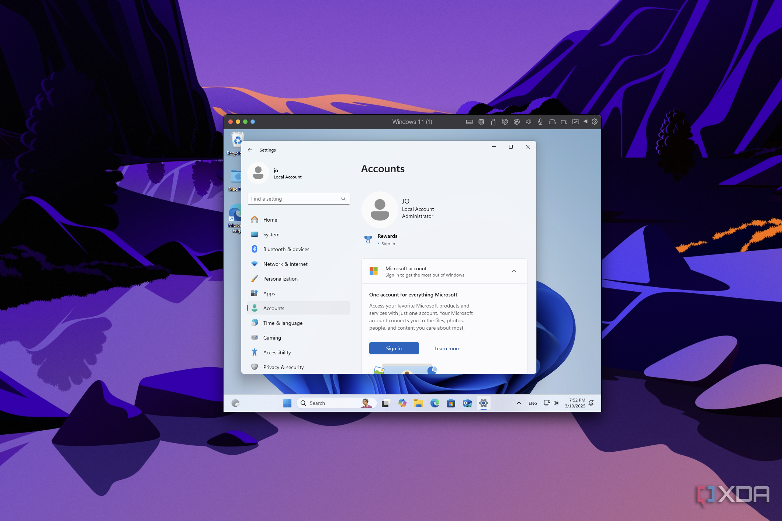Go to Privacy & security settings

coord(283,367)
